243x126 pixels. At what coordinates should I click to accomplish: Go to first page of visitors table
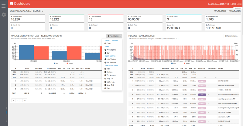click(x=12, y=100)
